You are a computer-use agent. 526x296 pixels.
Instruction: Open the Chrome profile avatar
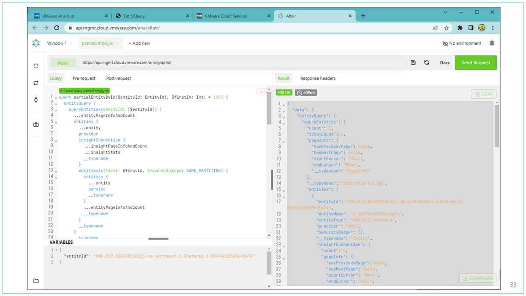click(x=482, y=28)
